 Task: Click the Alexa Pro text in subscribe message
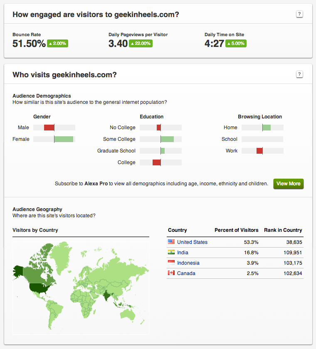tap(96, 184)
